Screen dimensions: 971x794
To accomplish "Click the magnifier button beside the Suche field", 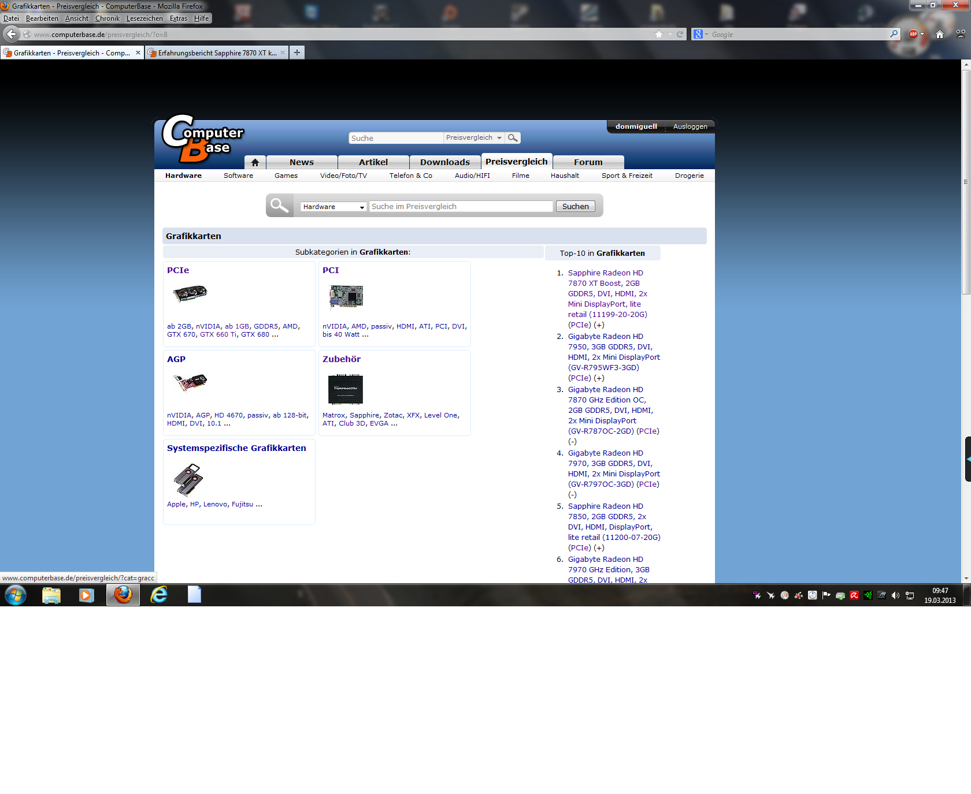I will pyautogui.click(x=513, y=137).
